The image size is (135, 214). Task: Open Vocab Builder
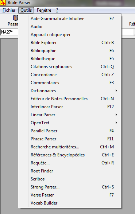click(70, 203)
